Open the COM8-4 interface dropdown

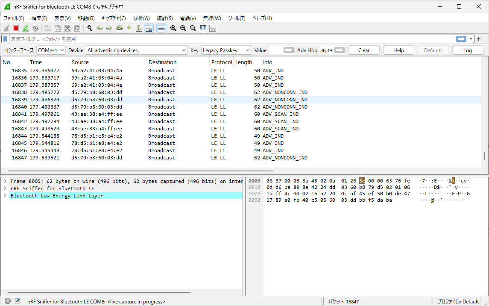pos(51,50)
